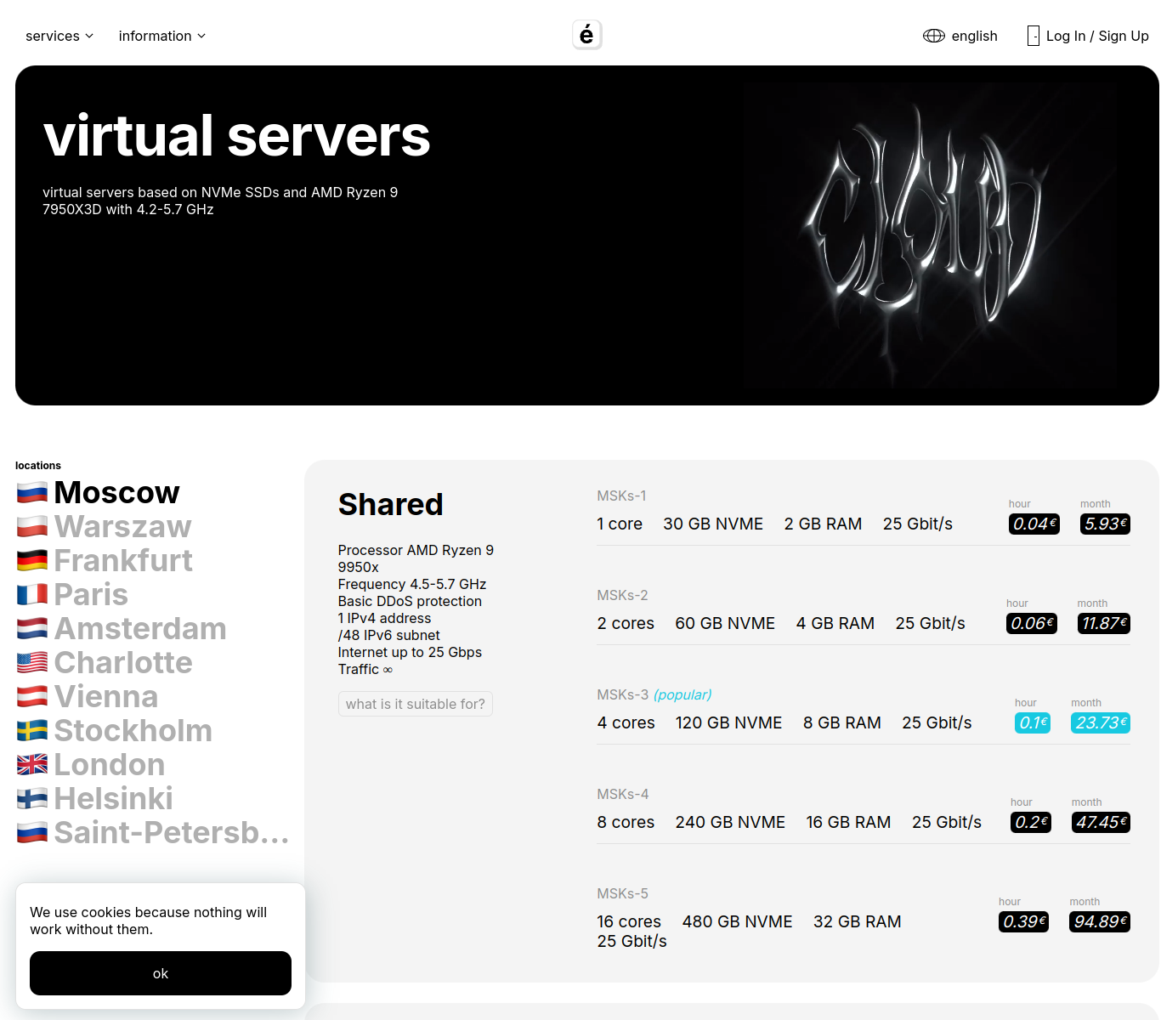This screenshot has width=1161, height=1020.
Task: Click the é logo icon in the header
Action: (x=586, y=35)
